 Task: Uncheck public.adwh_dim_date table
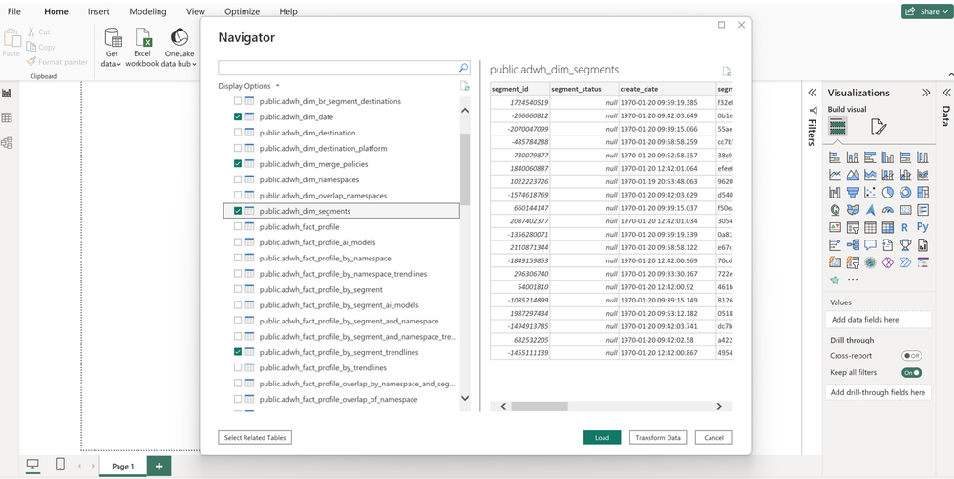[x=238, y=116]
